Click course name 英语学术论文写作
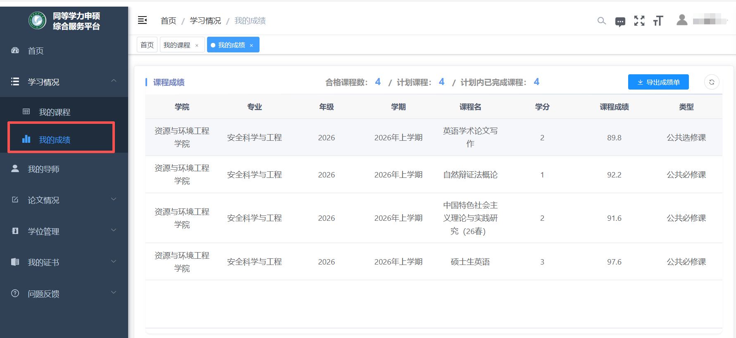This screenshot has height=338, width=736. click(470, 137)
